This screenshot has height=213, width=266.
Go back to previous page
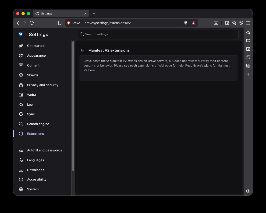click(18, 23)
